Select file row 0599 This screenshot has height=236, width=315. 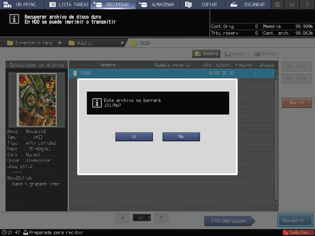coord(172,73)
